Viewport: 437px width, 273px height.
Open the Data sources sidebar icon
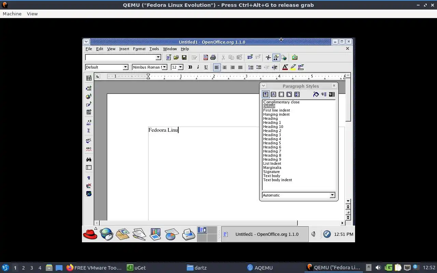pos(89,168)
